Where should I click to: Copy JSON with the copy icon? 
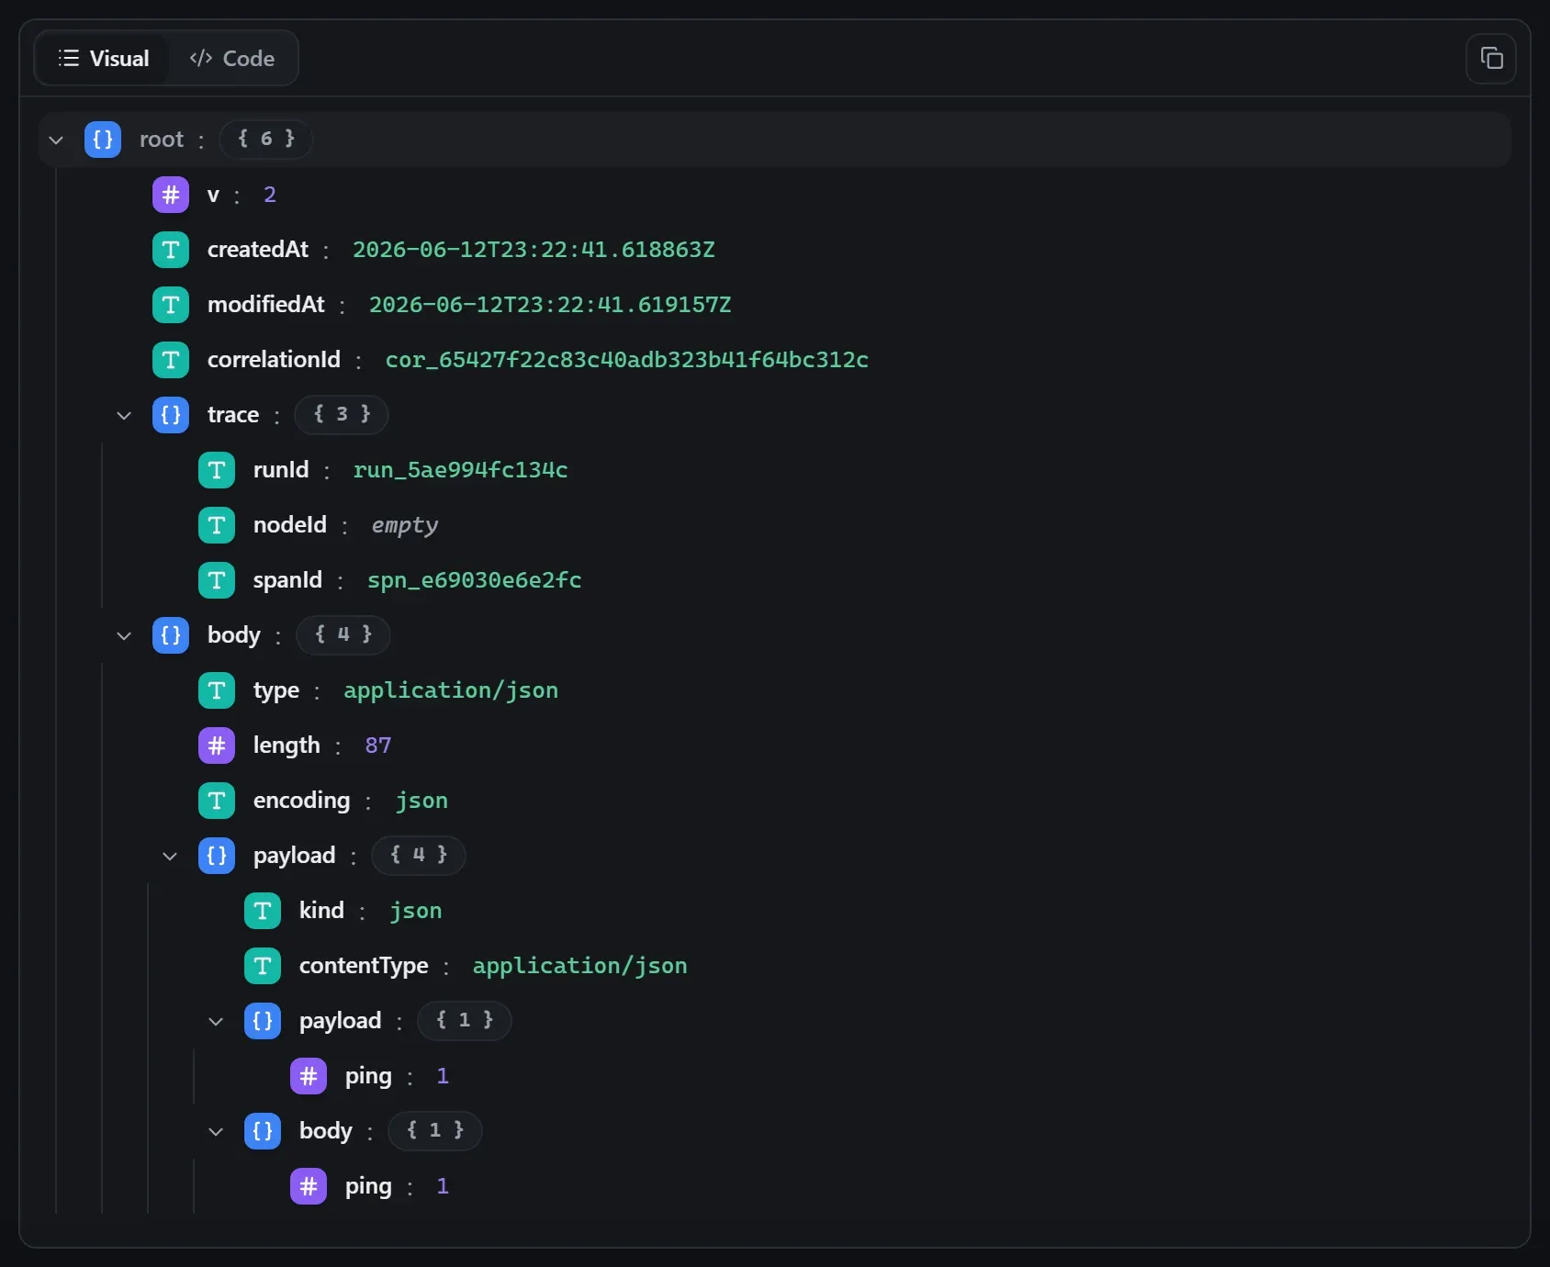point(1491,59)
